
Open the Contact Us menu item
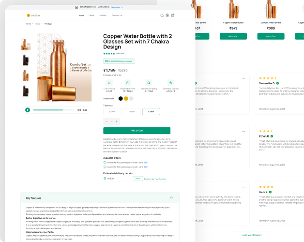[117, 15]
